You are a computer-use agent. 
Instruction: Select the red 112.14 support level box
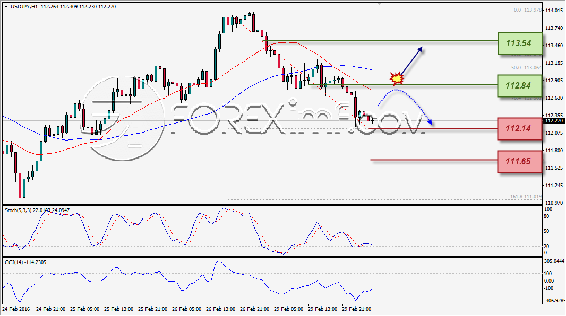point(520,129)
